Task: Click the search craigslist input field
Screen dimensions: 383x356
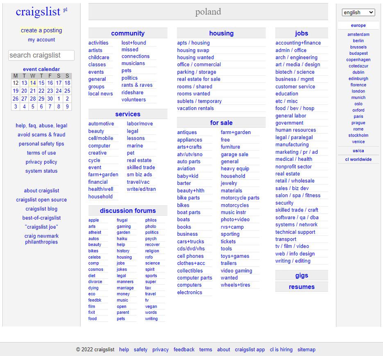Action: click(41, 55)
